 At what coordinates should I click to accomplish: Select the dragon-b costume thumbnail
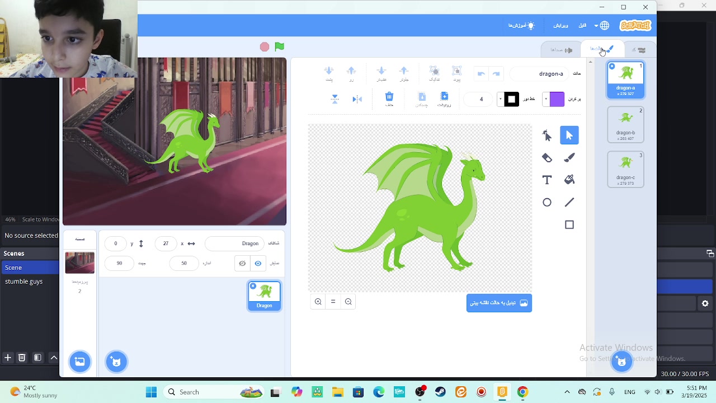(625, 125)
